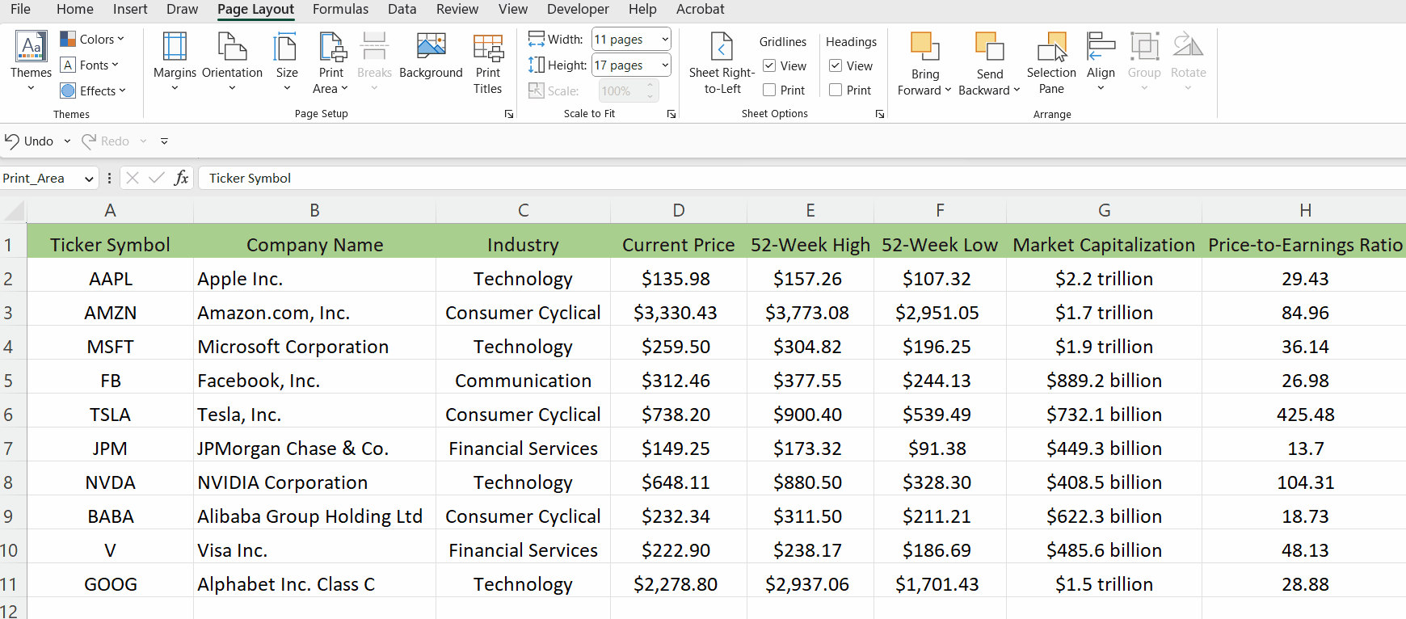The width and height of the screenshot is (1406, 619).
Task: Switch to the Developer tab
Action: click(578, 9)
